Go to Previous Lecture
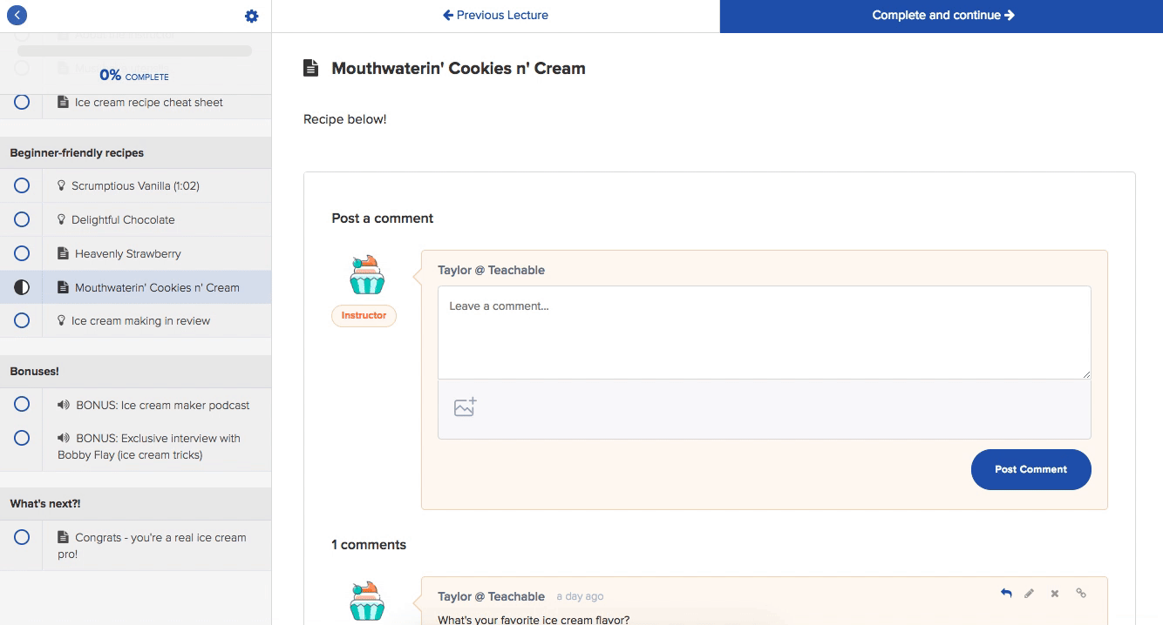1163x625 pixels. click(x=495, y=15)
